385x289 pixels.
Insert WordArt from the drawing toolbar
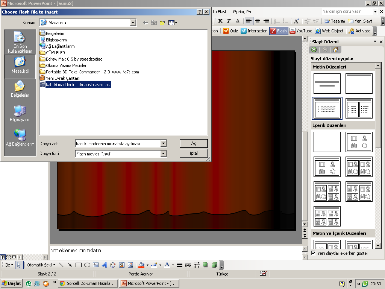pos(105,265)
